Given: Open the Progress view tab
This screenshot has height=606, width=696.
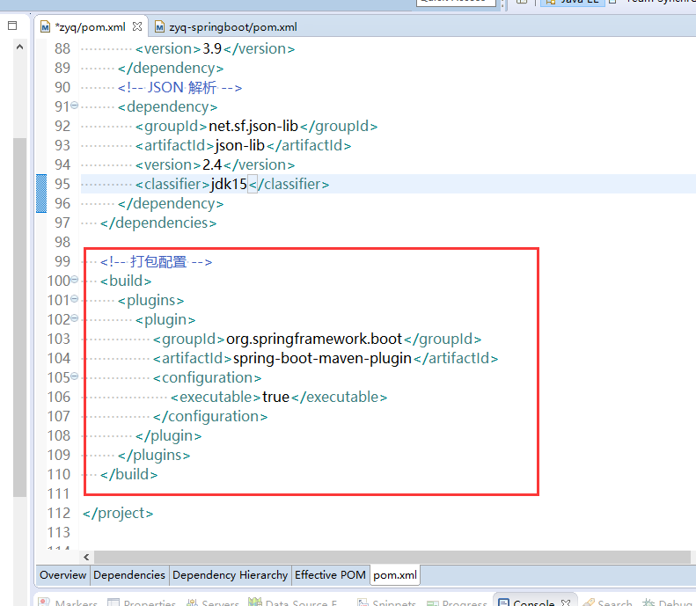Looking at the screenshot, I should pos(457,602).
